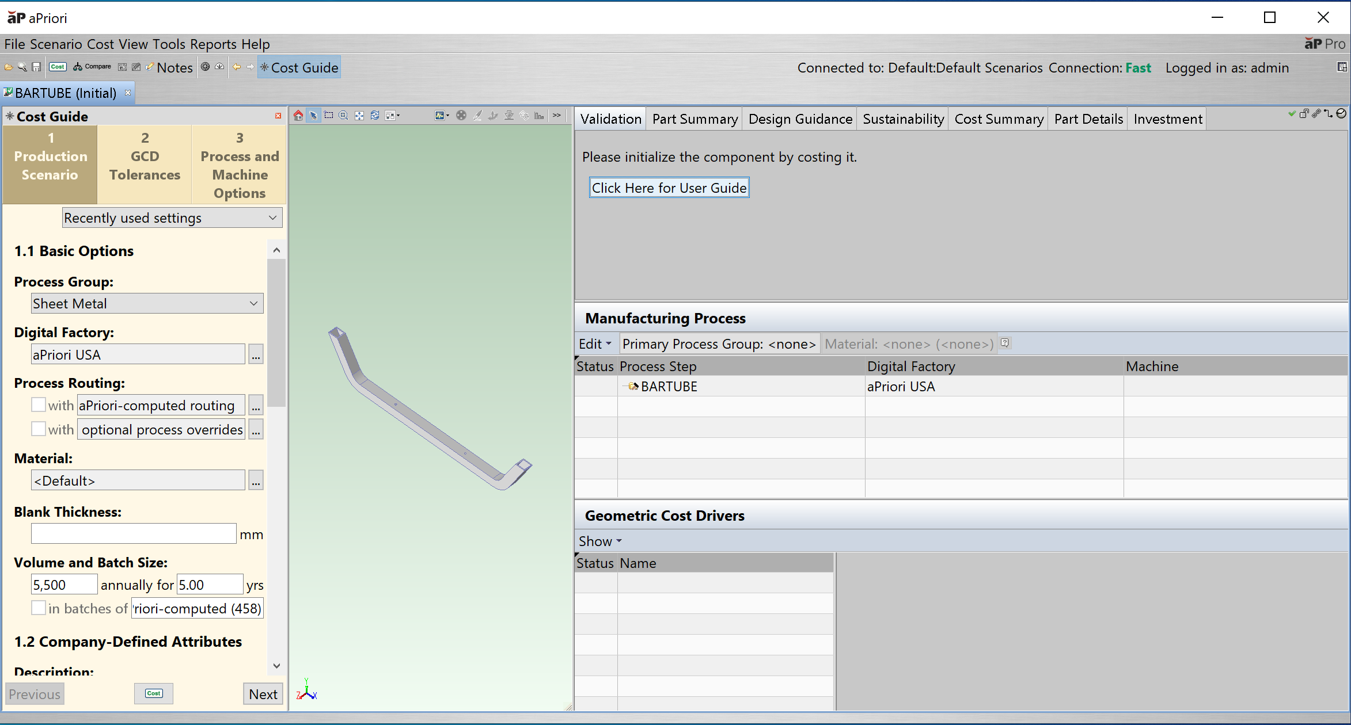Switch to the Design Guidance tab

pyautogui.click(x=800, y=119)
